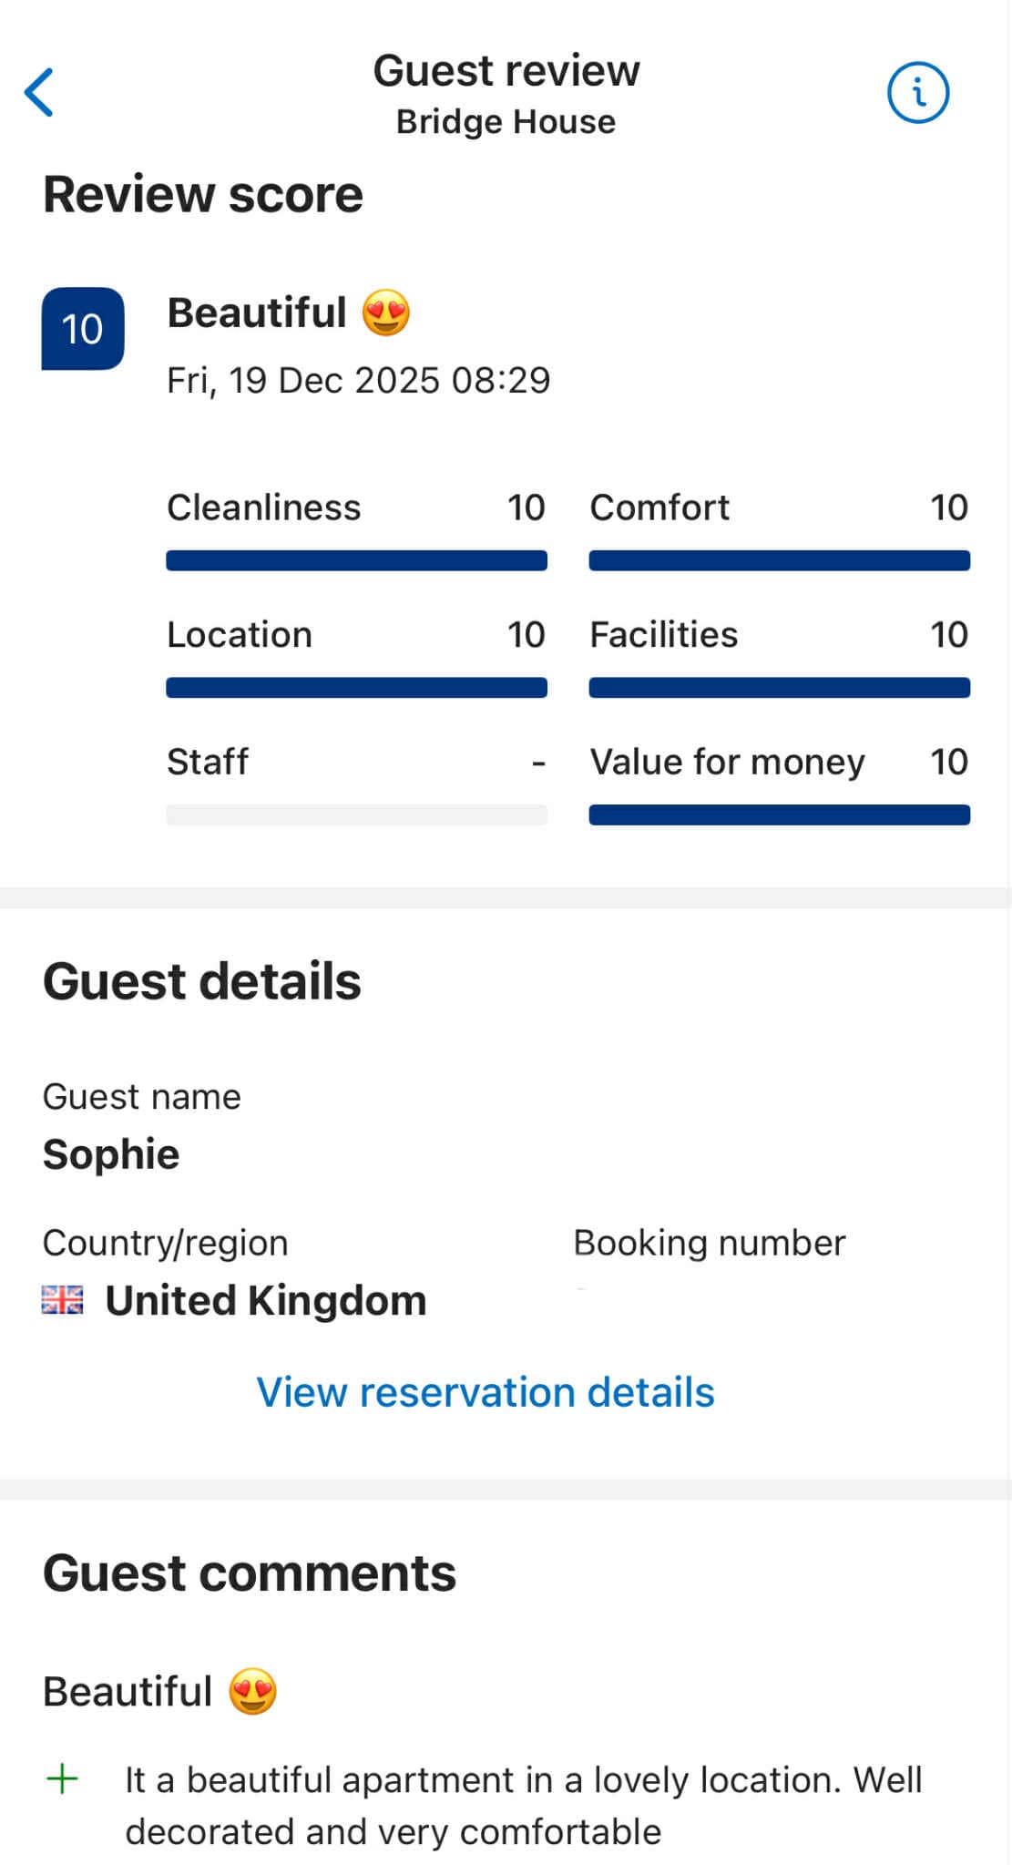The height and width of the screenshot is (1865, 1012).
Task: Click the Location score bar
Action: coord(356,688)
